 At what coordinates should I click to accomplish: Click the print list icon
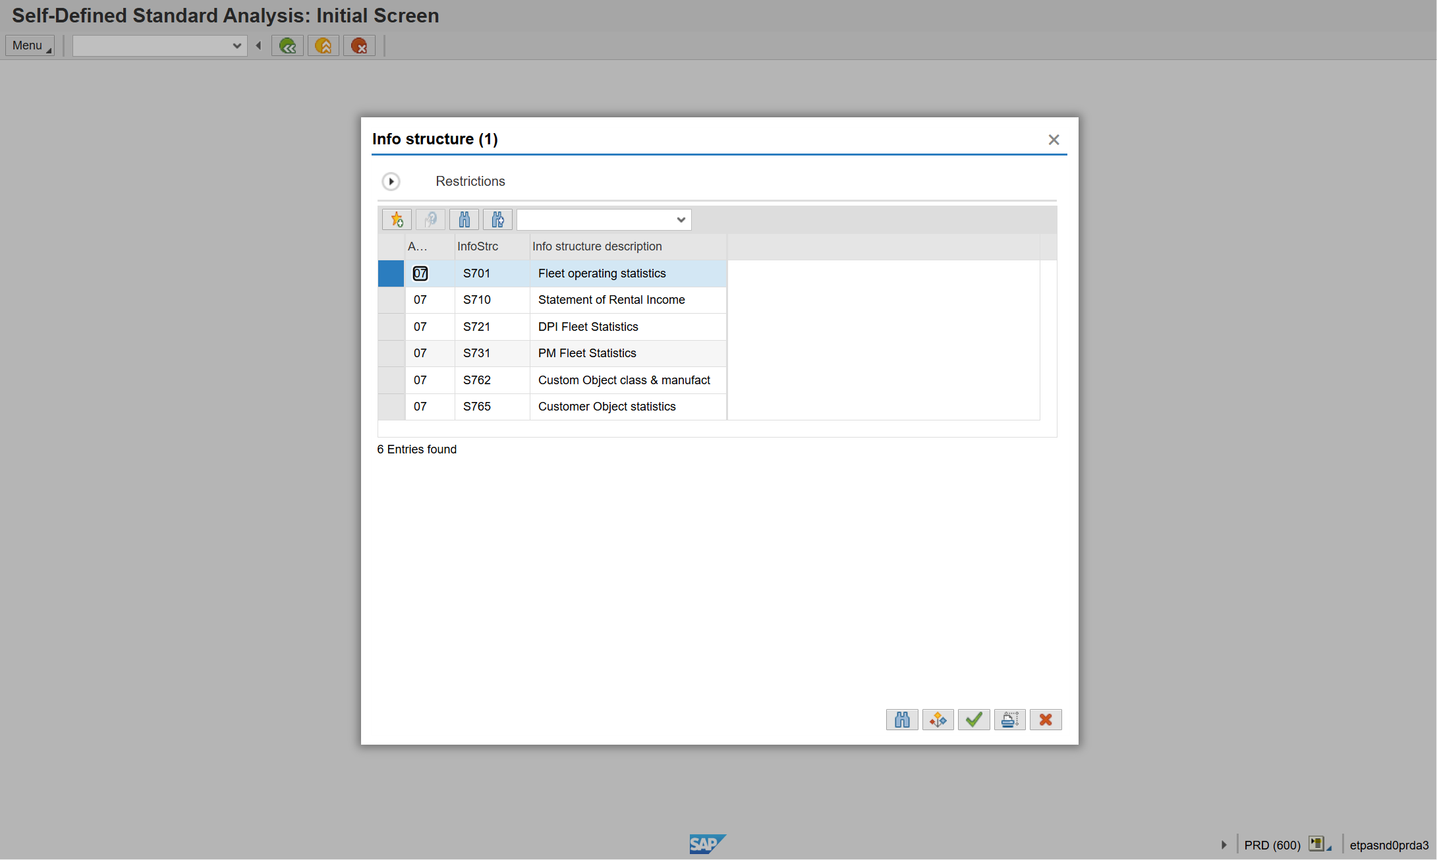click(1010, 720)
